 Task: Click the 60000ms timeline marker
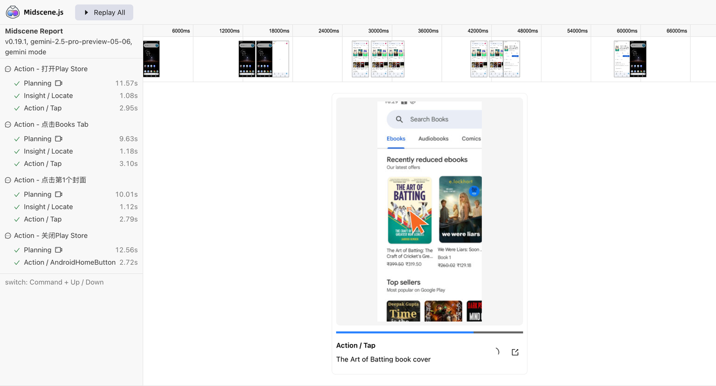tap(628, 31)
